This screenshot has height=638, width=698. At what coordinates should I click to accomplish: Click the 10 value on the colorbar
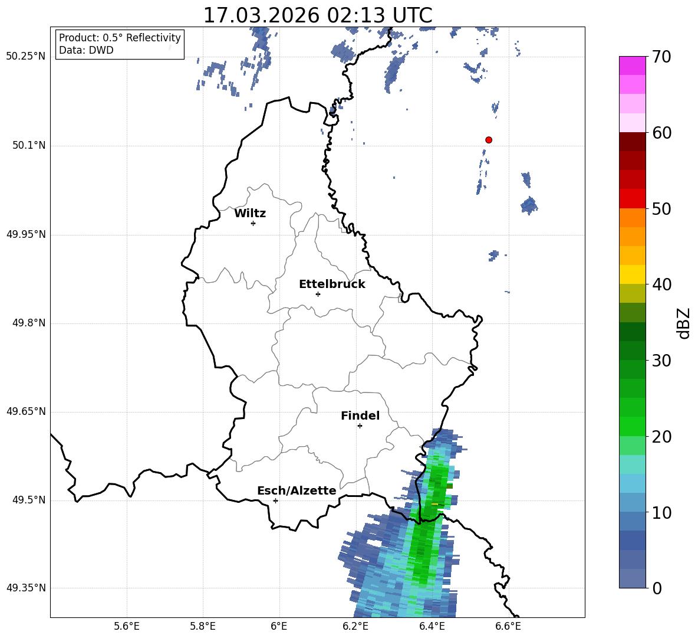661,513
